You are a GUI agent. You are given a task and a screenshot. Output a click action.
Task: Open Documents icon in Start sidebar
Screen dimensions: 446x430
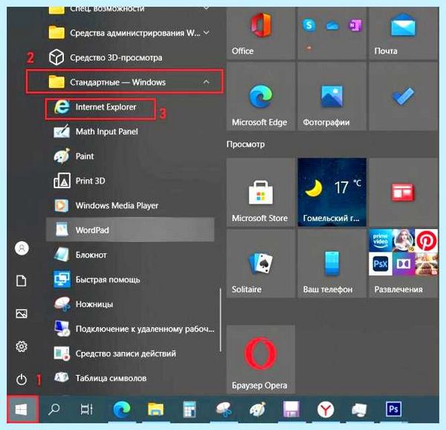22,280
